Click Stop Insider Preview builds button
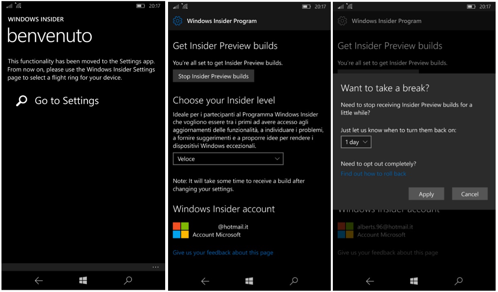 (x=213, y=76)
